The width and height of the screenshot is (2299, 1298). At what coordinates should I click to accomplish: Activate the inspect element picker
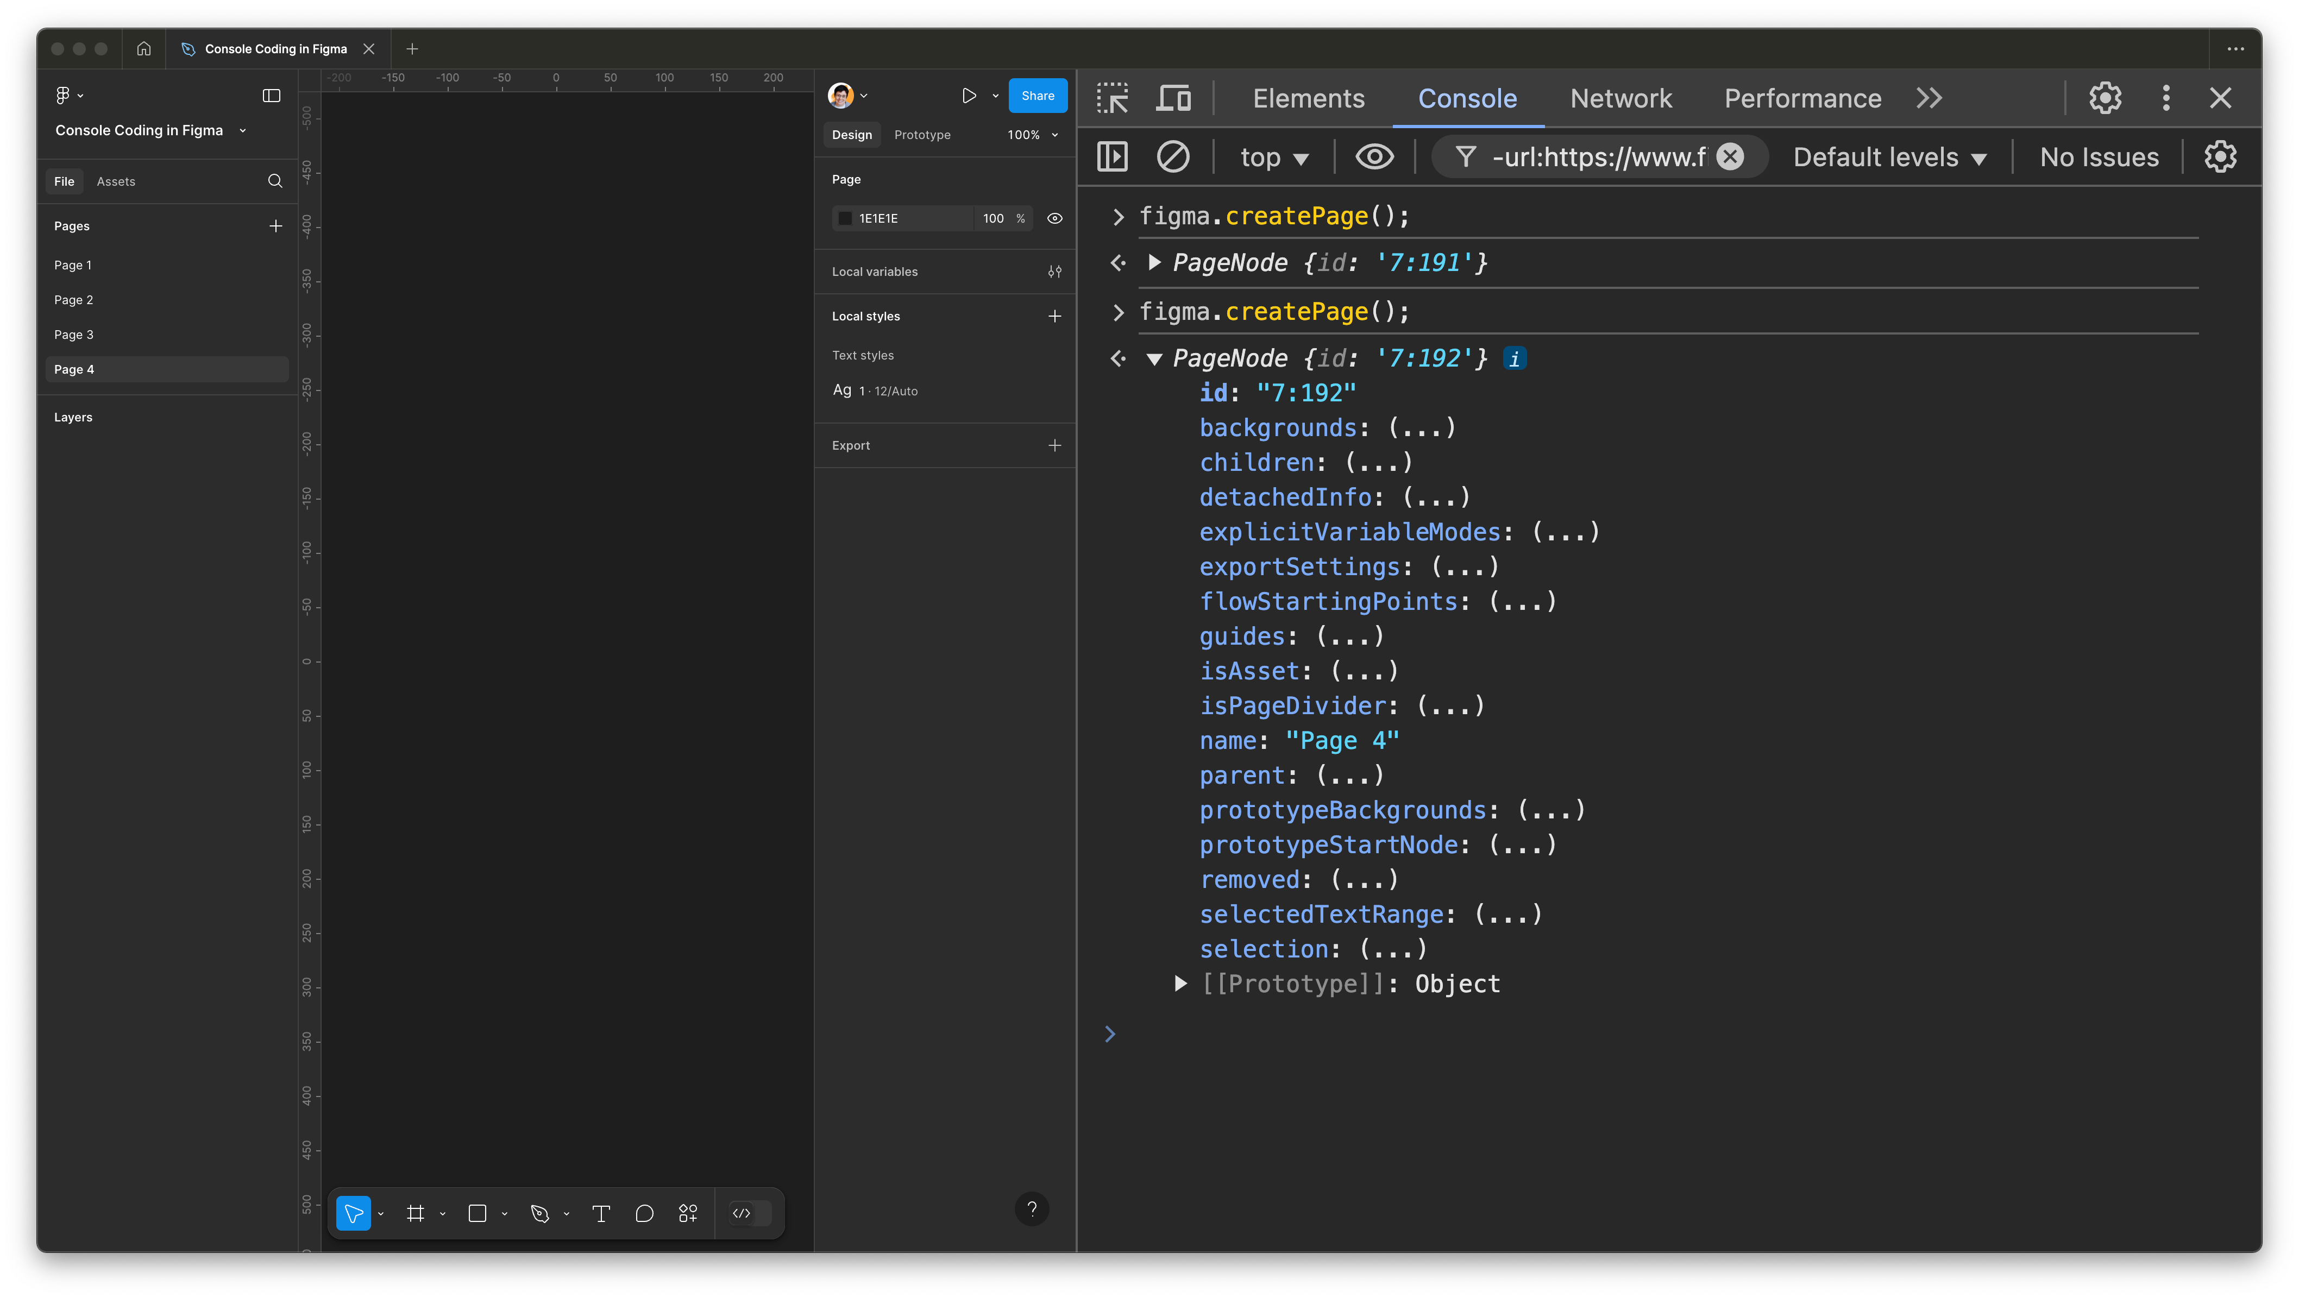[1113, 98]
